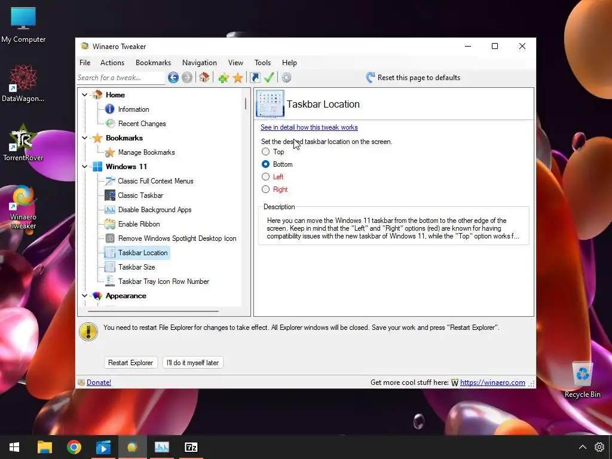Click the Home house tree icon

point(97,95)
